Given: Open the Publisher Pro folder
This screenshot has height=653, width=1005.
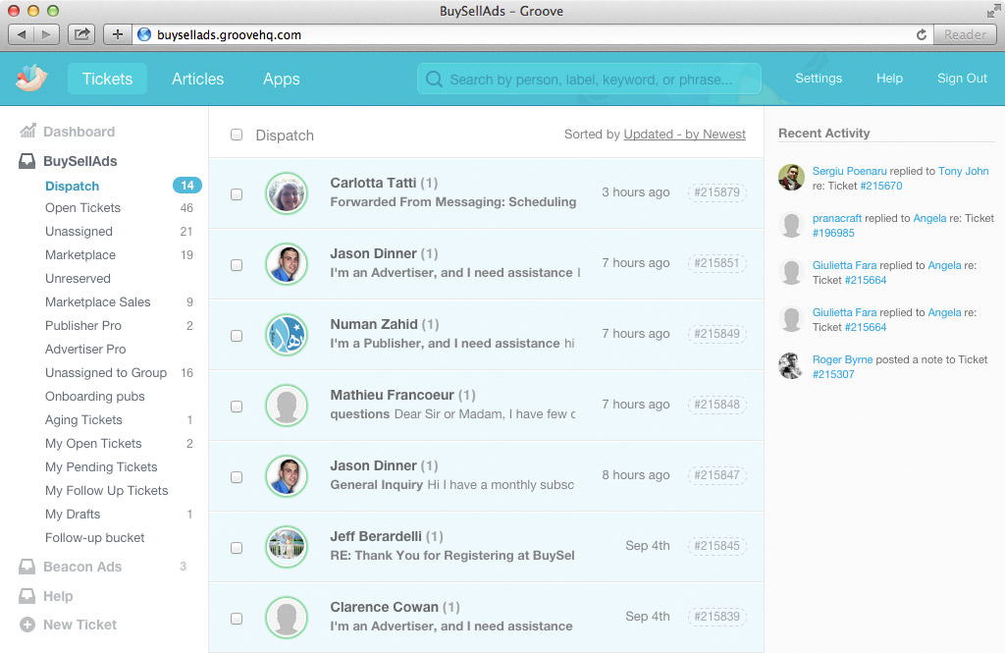Looking at the screenshot, I should tap(83, 326).
